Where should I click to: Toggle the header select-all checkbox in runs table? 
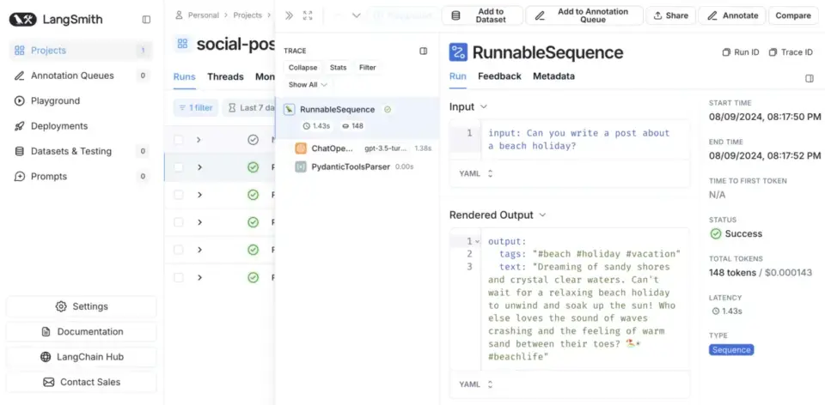pos(179,140)
